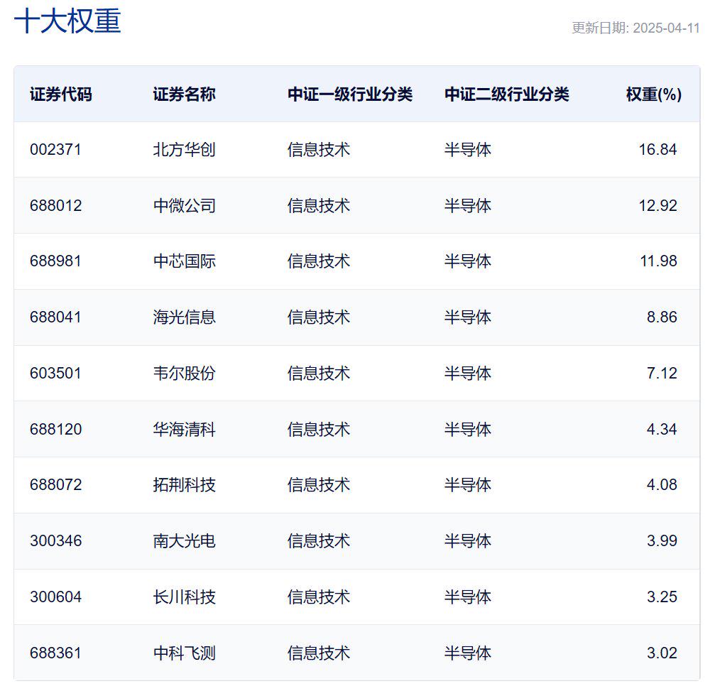Screen dimensions: 715x691
Task: Click 半导体 in the 中芯国际 row
Action: point(468,261)
